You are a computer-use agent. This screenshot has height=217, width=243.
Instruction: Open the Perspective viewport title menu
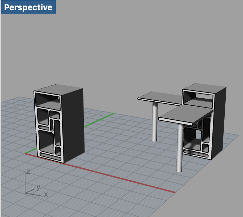(29, 7)
